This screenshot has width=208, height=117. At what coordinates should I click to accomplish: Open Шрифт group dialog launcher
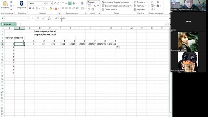click(x=59, y=13)
